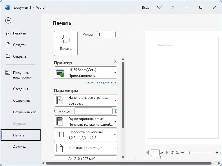
Task: Open Help with the question mark
Action: click(x=173, y=7)
